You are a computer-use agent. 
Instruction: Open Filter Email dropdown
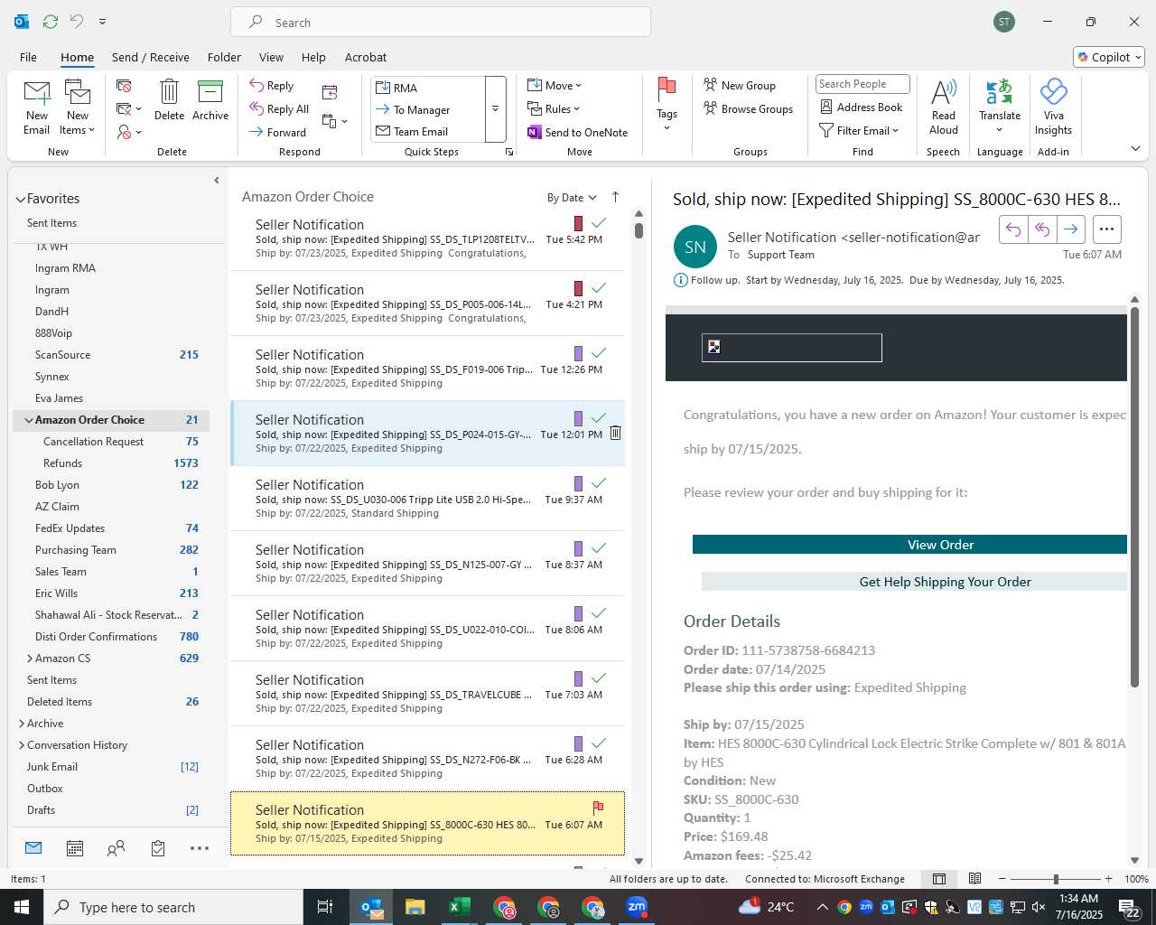(859, 131)
